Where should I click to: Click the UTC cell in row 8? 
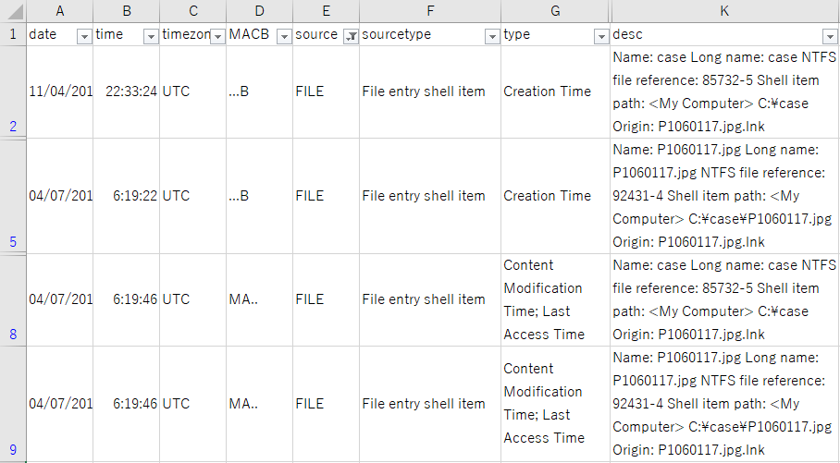192,299
